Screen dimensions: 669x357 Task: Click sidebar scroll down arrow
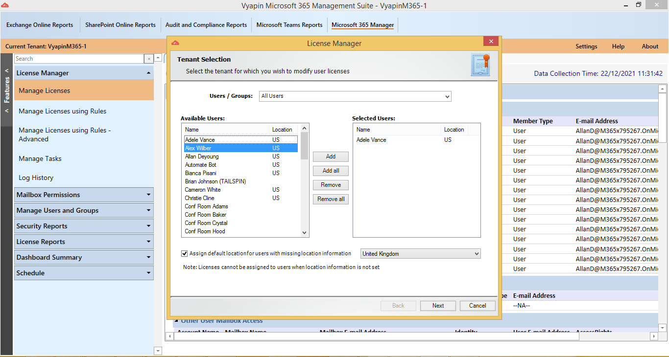pyautogui.click(x=158, y=351)
